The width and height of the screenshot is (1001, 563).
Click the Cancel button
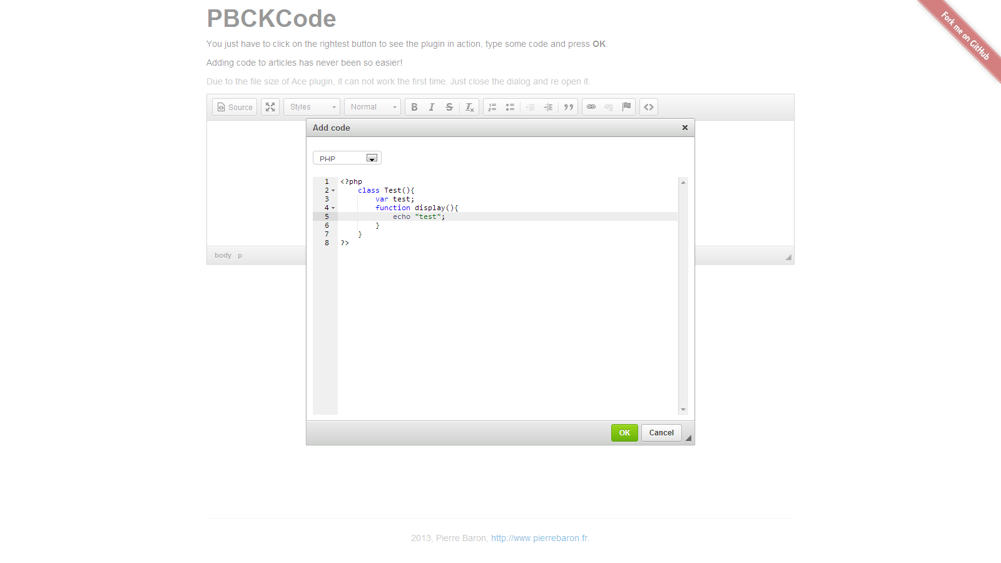(x=661, y=433)
